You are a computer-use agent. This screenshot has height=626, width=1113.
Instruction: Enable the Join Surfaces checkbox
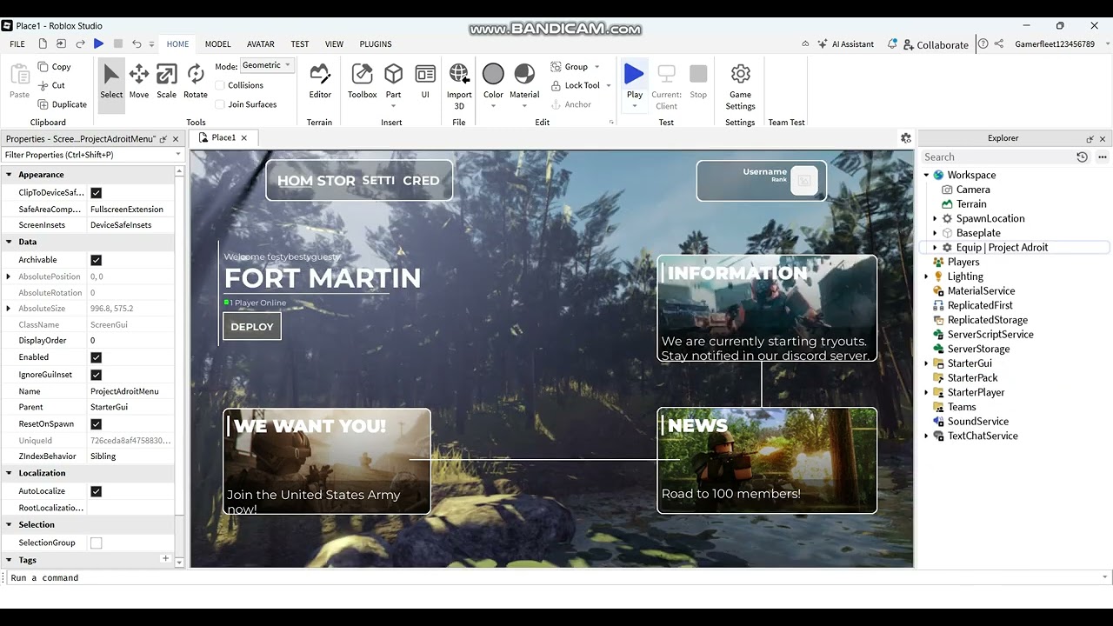point(220,104)
